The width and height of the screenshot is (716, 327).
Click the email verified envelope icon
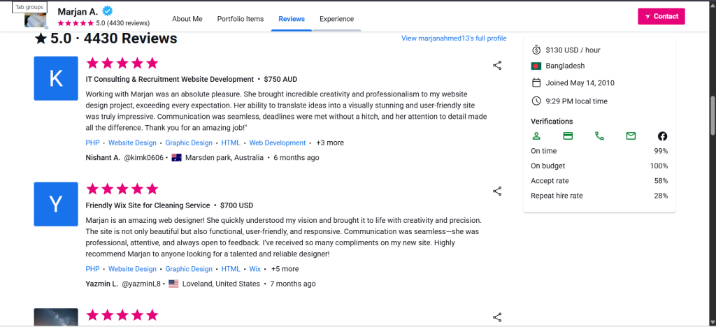coord(631,136)
